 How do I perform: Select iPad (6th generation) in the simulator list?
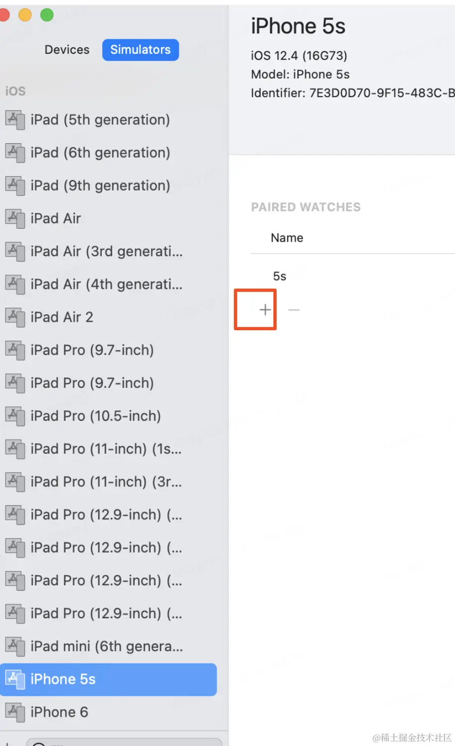(109, 153)
